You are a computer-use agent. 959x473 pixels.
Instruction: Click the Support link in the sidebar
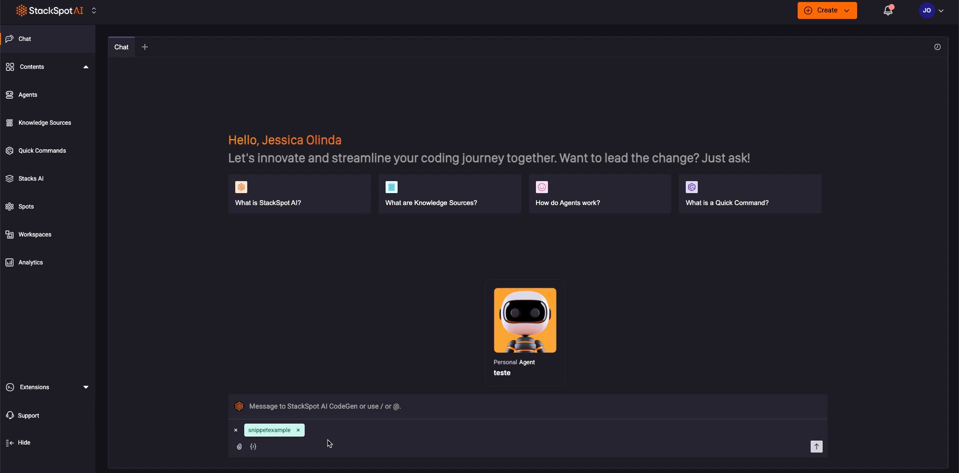(x=28, y=415)
